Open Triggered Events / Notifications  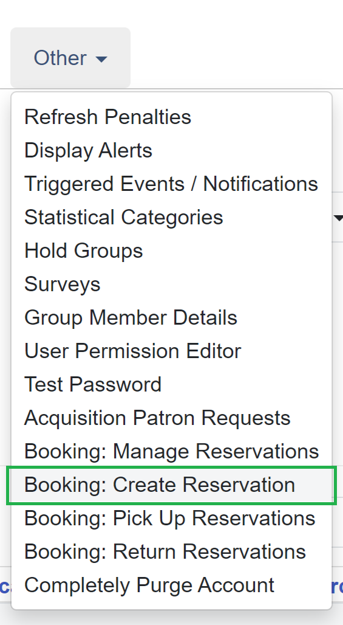tap(171, 184)
